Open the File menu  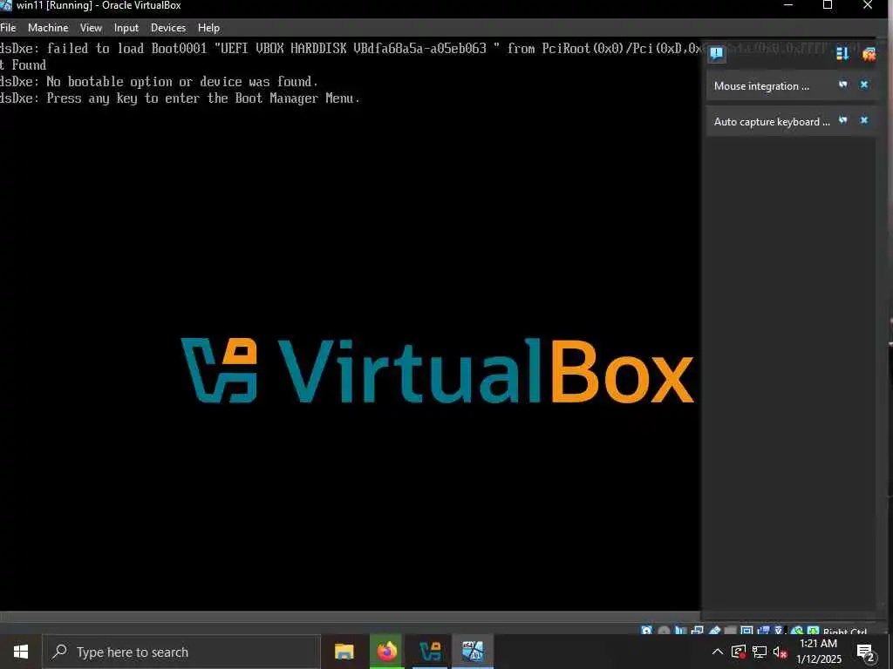click(8, 27)
